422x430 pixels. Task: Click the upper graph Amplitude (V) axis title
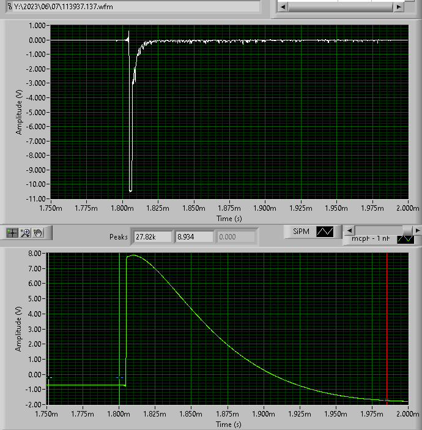18,112
